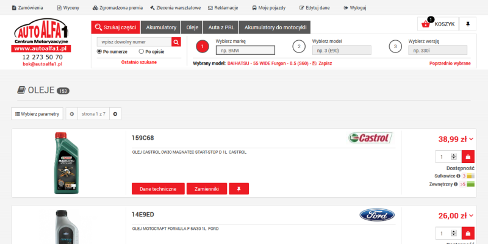Open the Wybierz parametry filter list
This screenshot has width=488, height=244.
(x=37, y=113)
